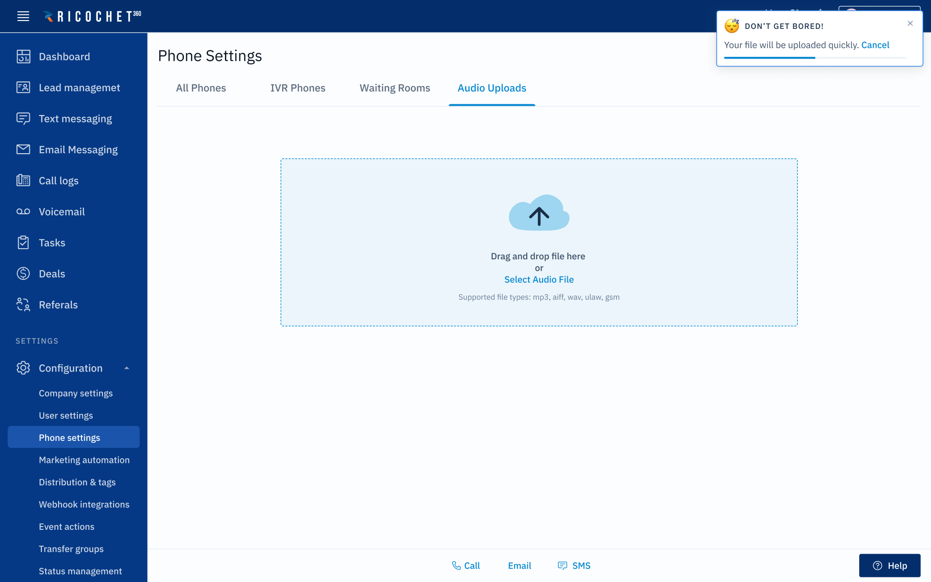This screenshot has height=582, width=931.
Task: Open Text messaging
Action: [x=75, y=119]
